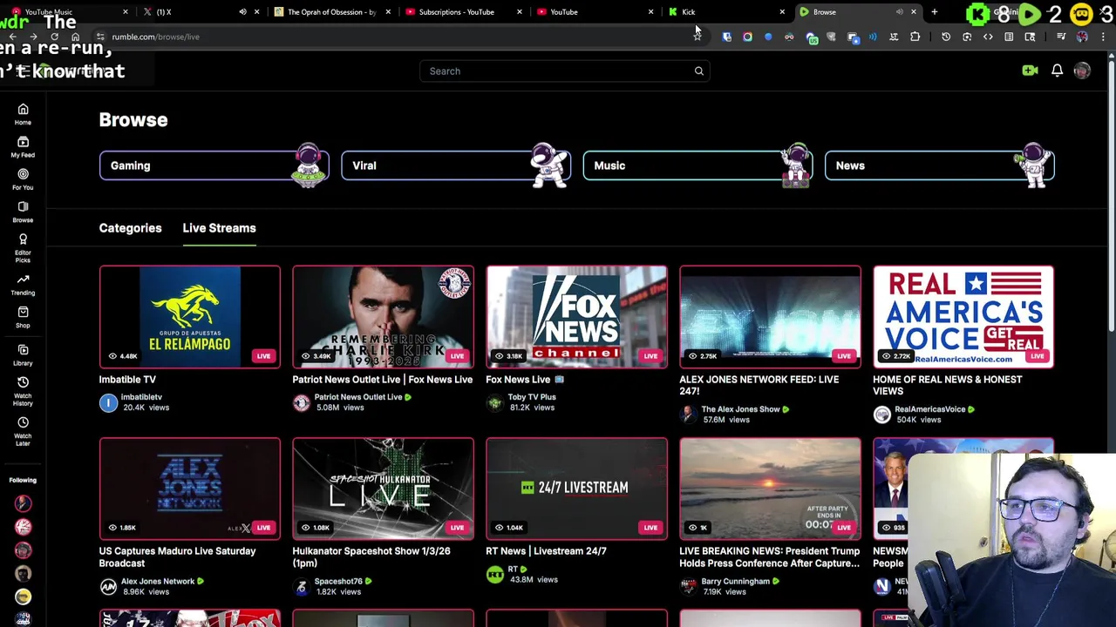Open the second followed channel avatar

pyautogui.click(x=23, y=527)
